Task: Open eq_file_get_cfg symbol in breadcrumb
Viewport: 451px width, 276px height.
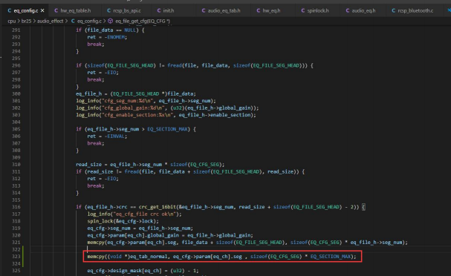Action: (143, 21)
